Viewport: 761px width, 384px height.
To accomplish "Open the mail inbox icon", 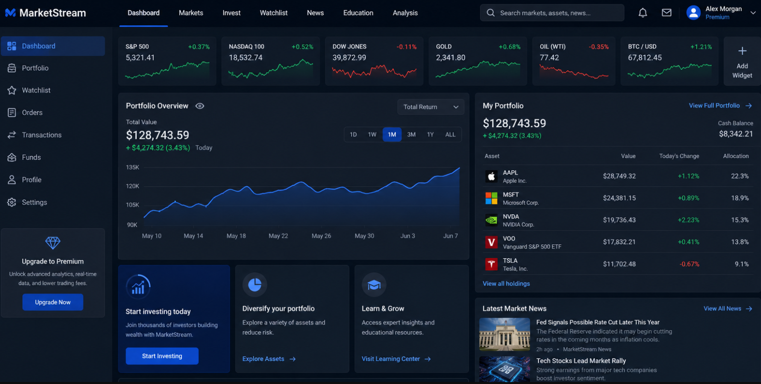I will click(x=666, y=13).
